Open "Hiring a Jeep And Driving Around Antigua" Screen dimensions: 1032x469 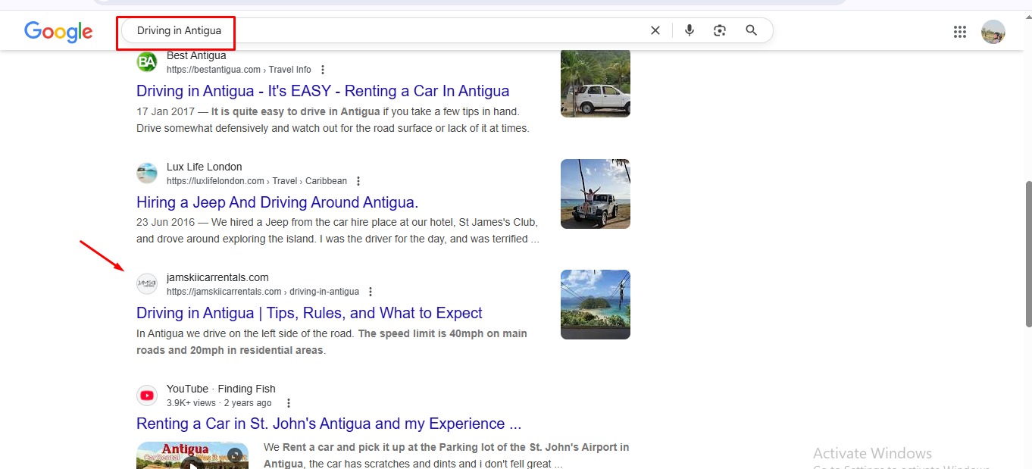[277, 202]
